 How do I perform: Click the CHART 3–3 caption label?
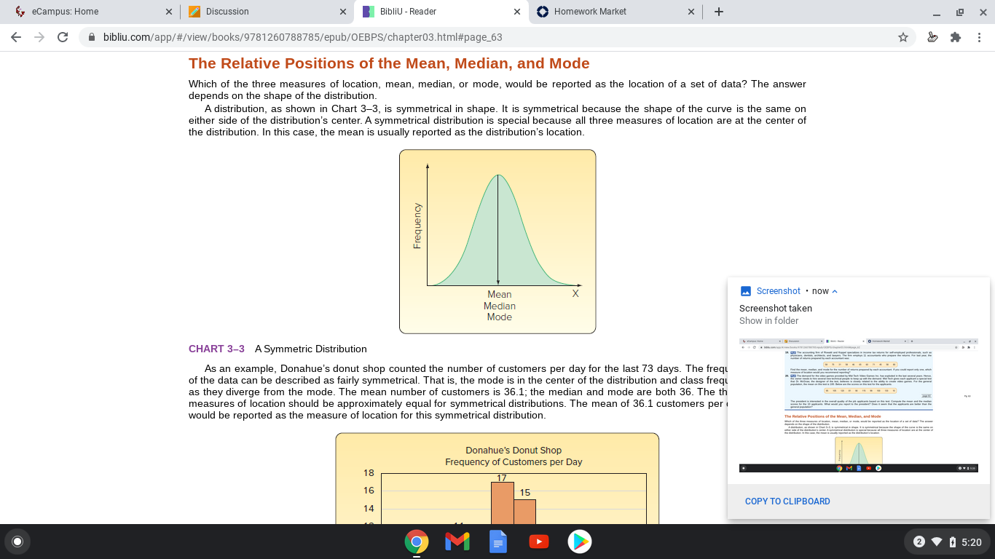[216, 349]
